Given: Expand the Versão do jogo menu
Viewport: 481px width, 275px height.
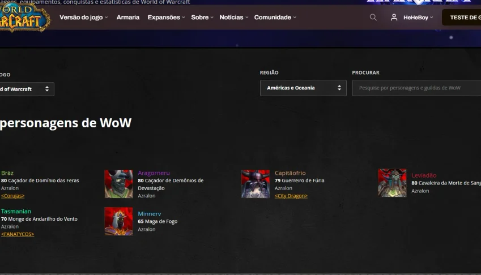Looking at the screenshot, I should [x=84, y=18].
